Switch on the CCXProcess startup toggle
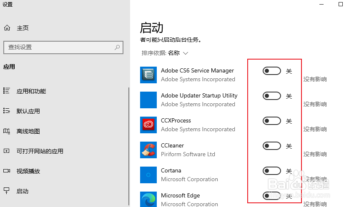The width and height of the screenshot is (349, 207). (x=271, y=121)
